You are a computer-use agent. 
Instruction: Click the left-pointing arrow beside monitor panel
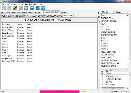[99, 22]
